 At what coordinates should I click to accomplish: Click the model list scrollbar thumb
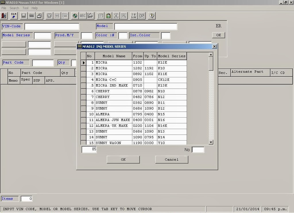pos(211,64)
